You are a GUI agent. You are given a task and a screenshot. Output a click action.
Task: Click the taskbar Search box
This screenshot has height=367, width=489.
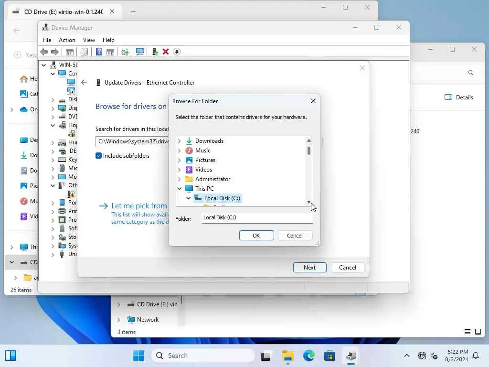[203, 356]
